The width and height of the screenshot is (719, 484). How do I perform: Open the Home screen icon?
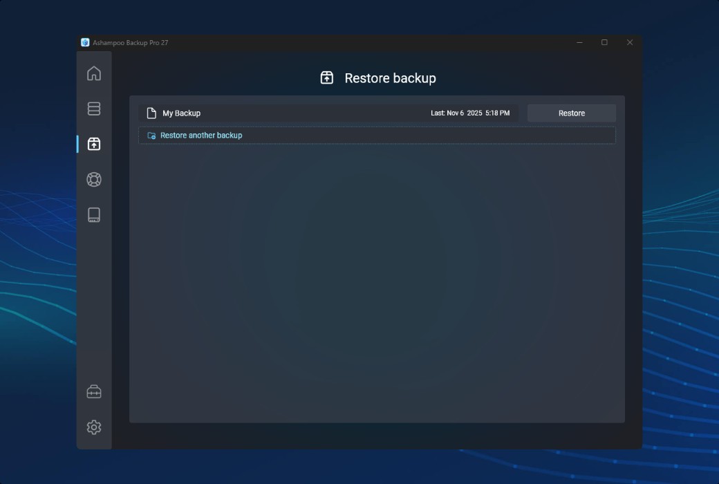(x=94, y=73)
